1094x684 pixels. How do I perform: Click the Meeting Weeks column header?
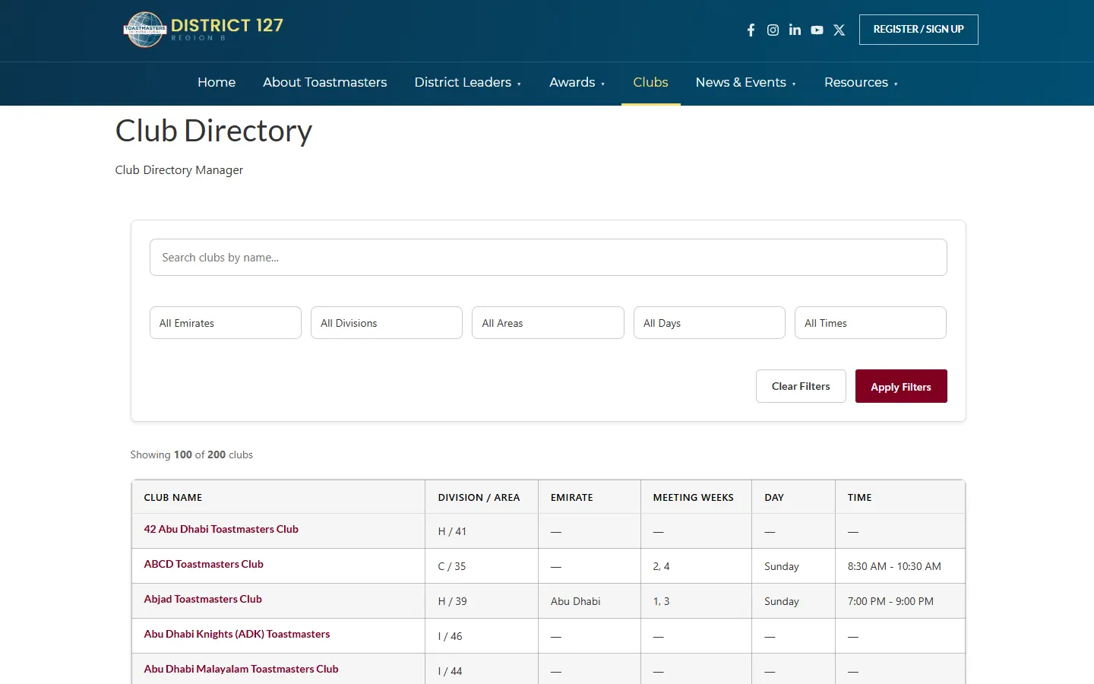[697, 497]
